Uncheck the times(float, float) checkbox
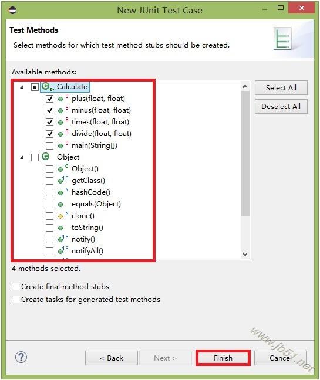 [49, 122]
